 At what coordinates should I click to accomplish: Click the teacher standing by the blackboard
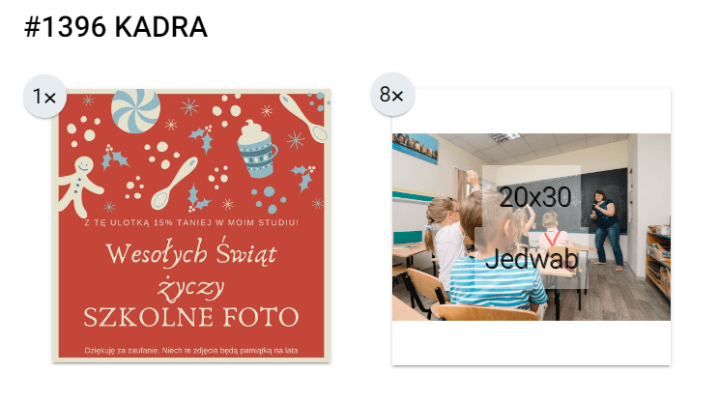[608, 228]
